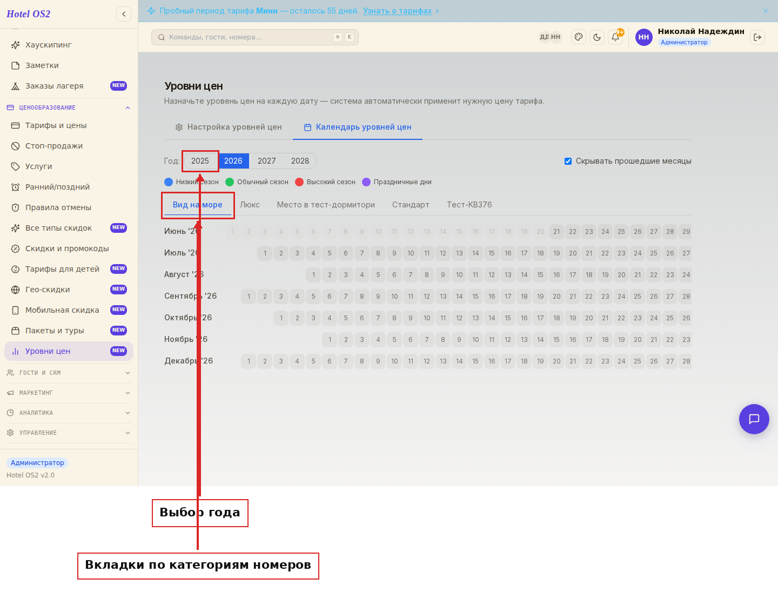This screenshot has height=592, width=778.
Task: Select Календарь уровней цен tab
Action: 358,127
